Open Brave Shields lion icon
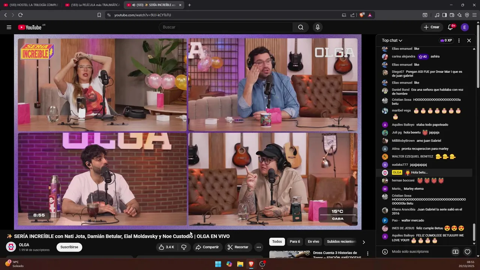 point(361,15)
